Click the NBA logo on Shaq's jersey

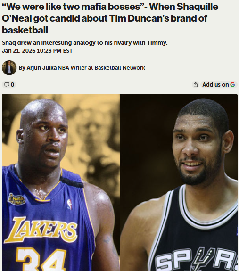point(69,205)
